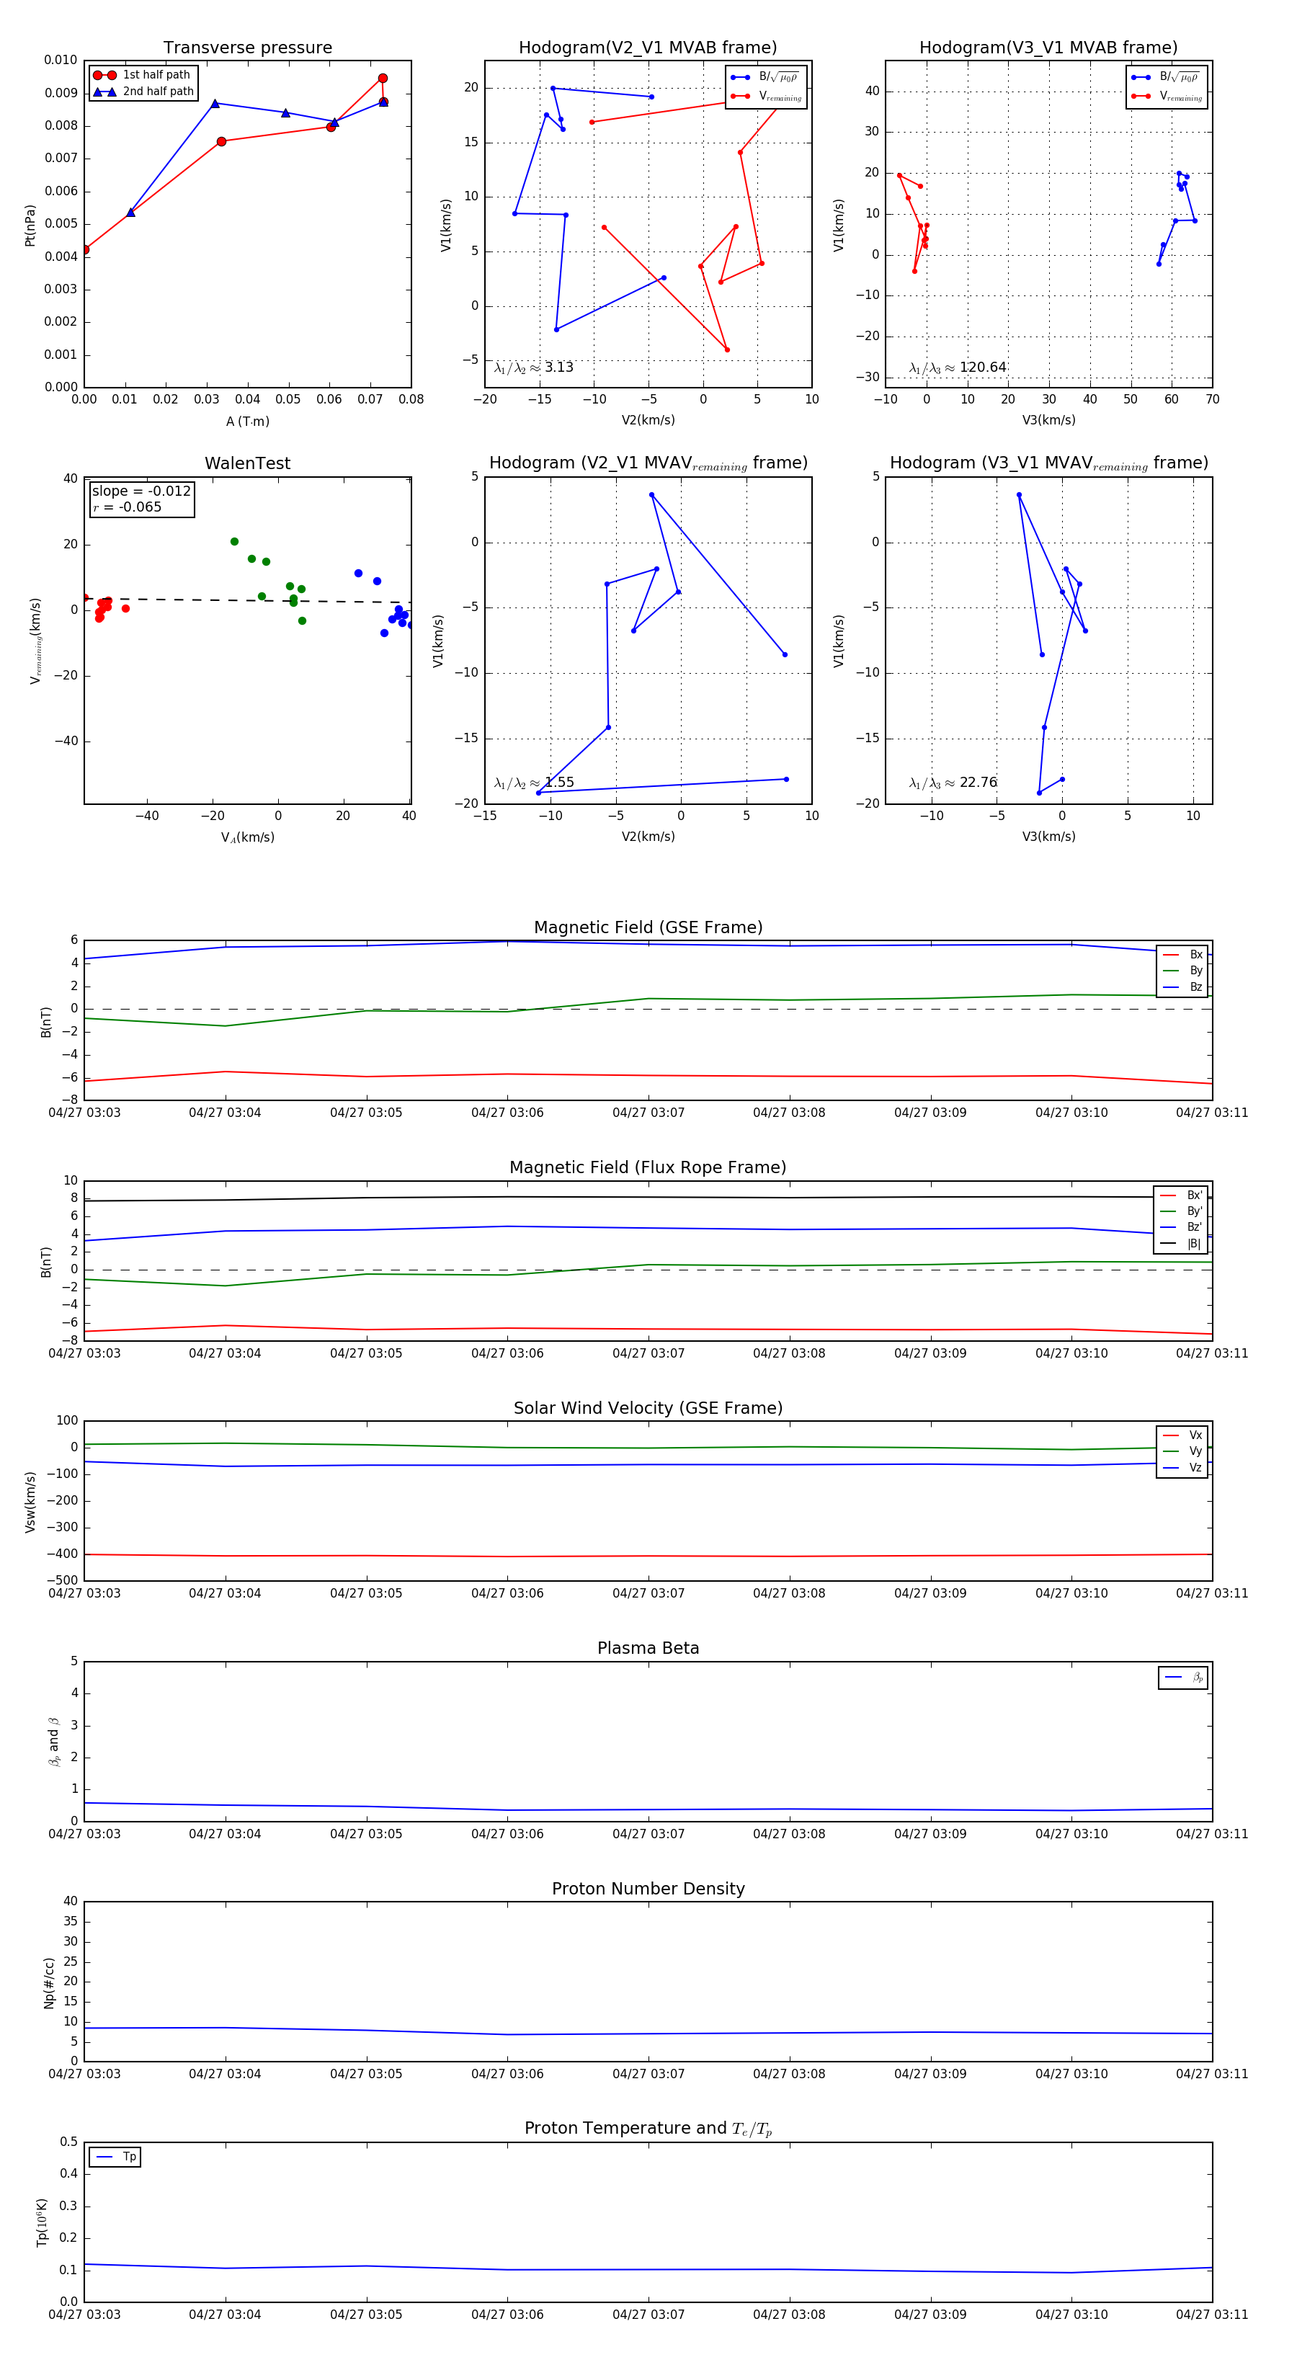Image resolution: width=1297 pixels, height=2378 pixels.
Task: Click the "Plasma Beta" plot title
Action: (x=648, y=1649)
